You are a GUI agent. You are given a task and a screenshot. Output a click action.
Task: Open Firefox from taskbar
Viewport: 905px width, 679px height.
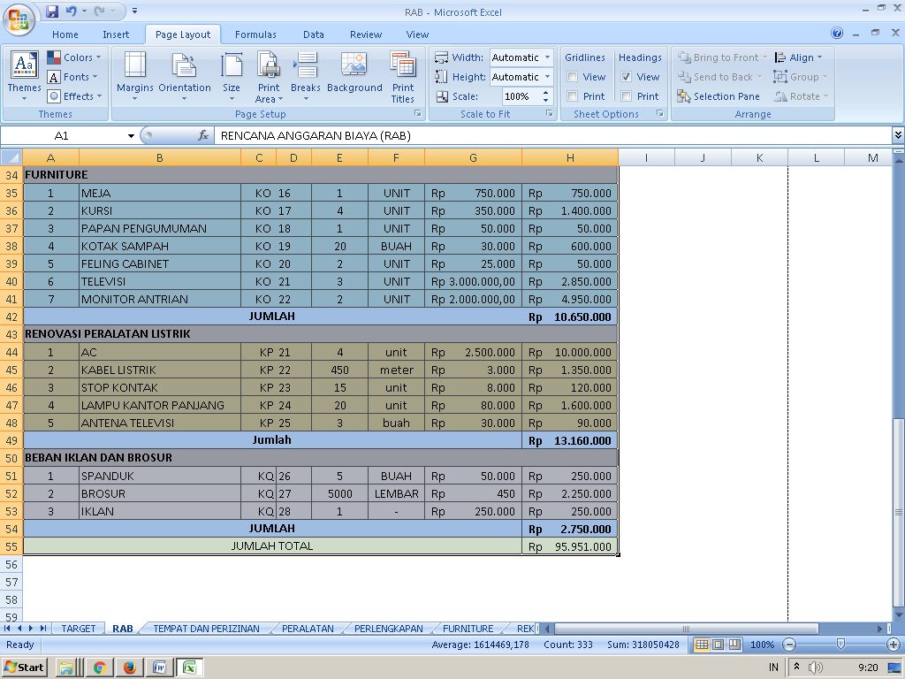tap(129, 668)
